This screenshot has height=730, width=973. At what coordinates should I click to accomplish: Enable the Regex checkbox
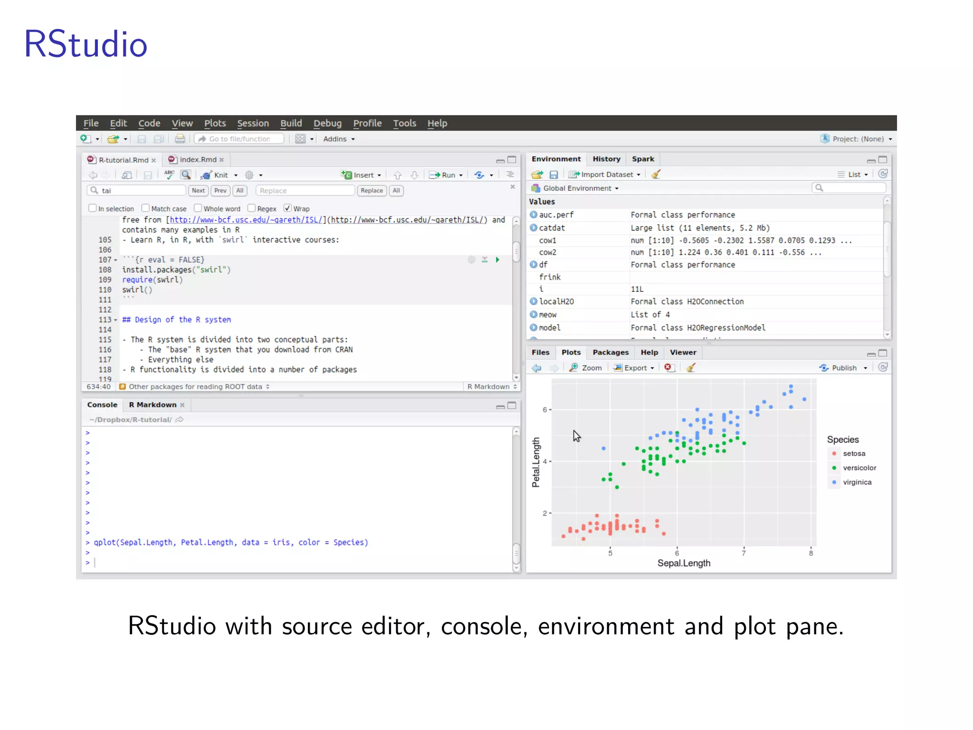pos(251,208)
